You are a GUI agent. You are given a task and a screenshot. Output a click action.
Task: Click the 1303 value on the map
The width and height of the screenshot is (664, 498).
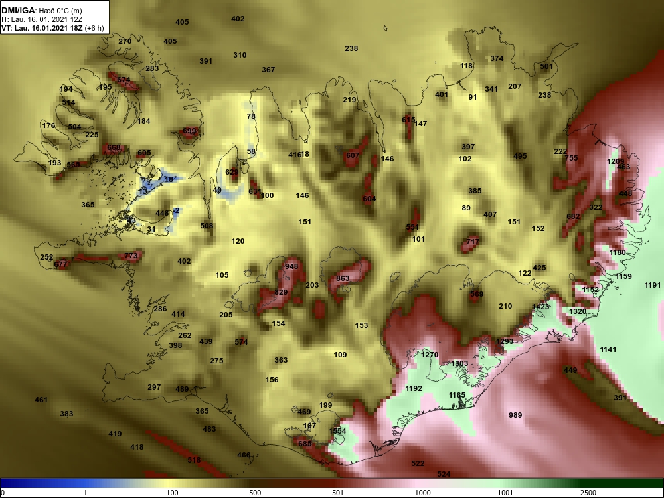point(459,363)
